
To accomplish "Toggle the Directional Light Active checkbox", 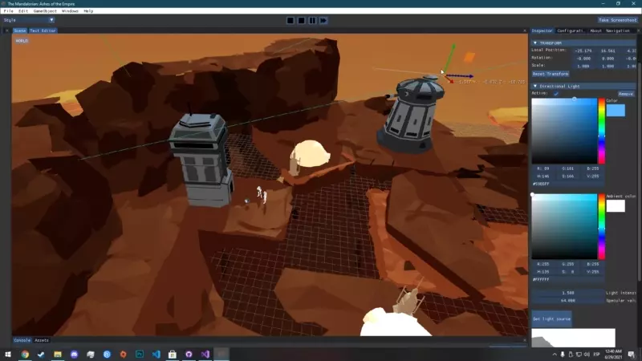I will click(555, 94).
